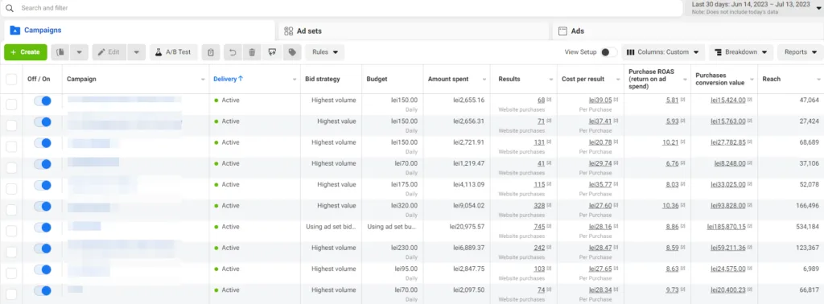Click the duplicate campaign icon
824x304 pixels.
pos(60,52)
